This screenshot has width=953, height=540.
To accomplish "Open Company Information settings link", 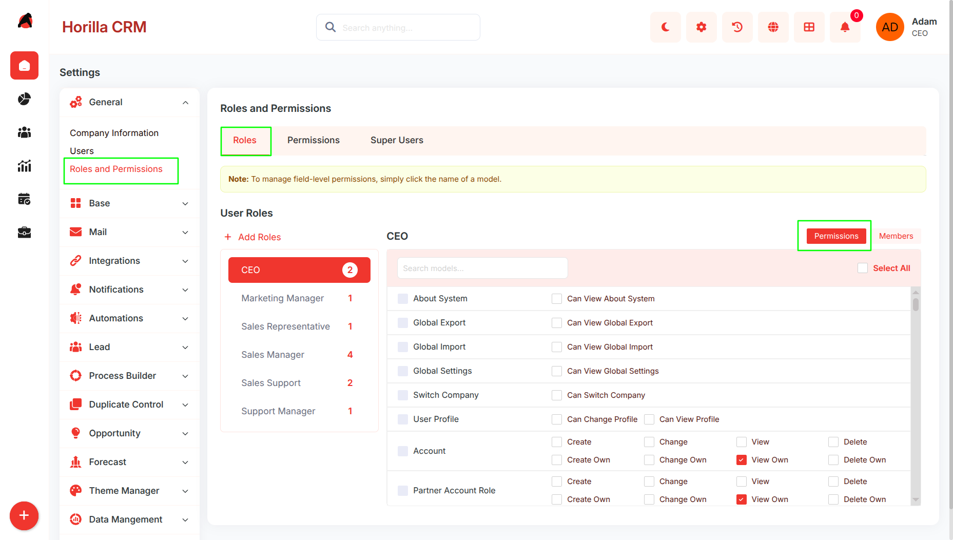I will click(x=114, y=133).
